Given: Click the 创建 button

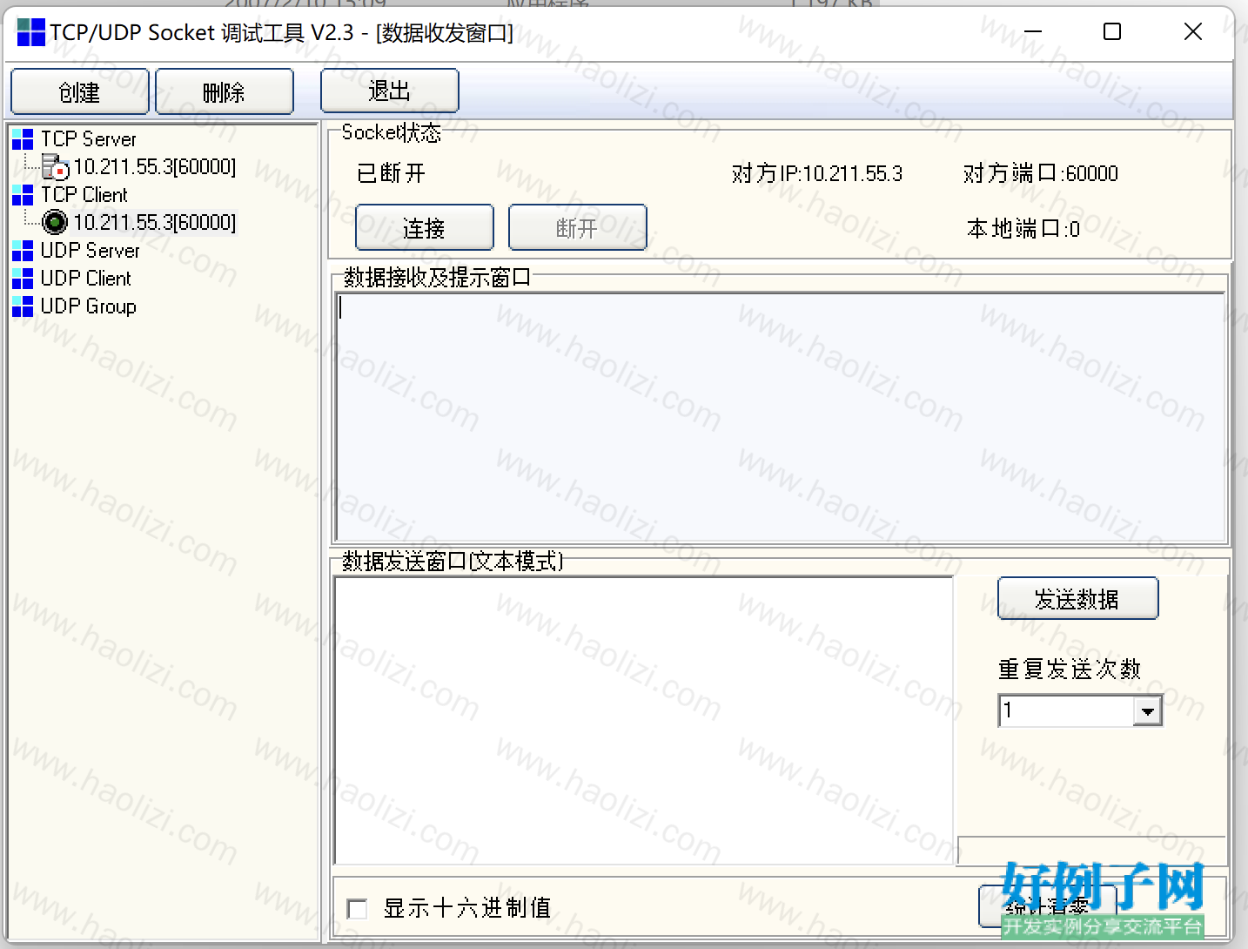Looking at the screenshot, I should point(79,92).
